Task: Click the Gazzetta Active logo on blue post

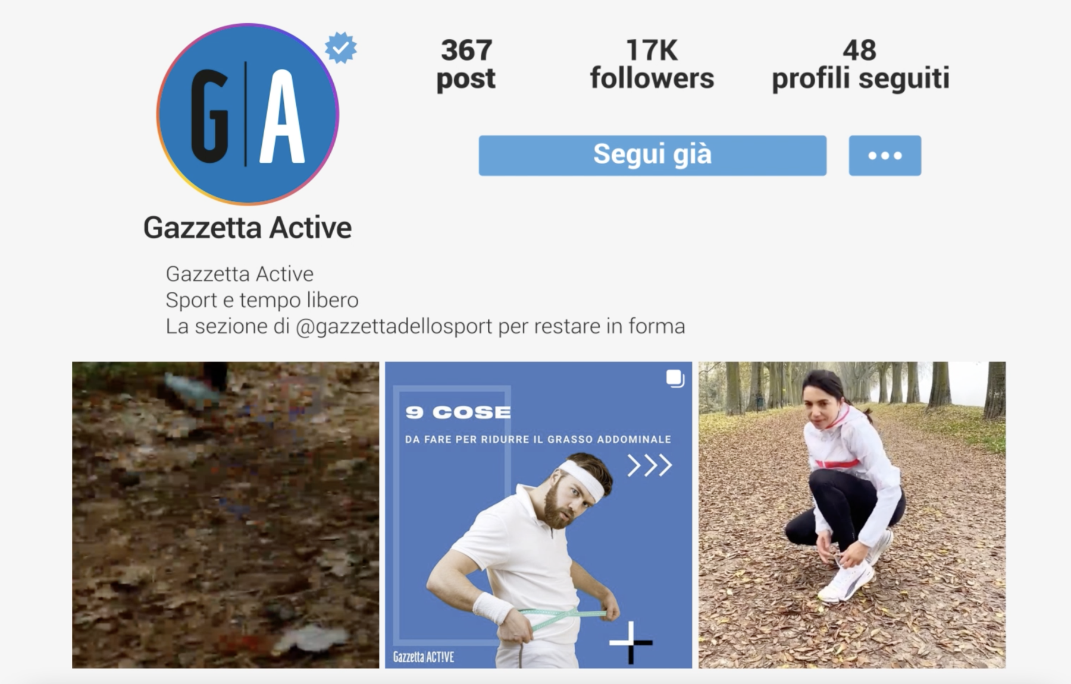Action: point(423,657)
